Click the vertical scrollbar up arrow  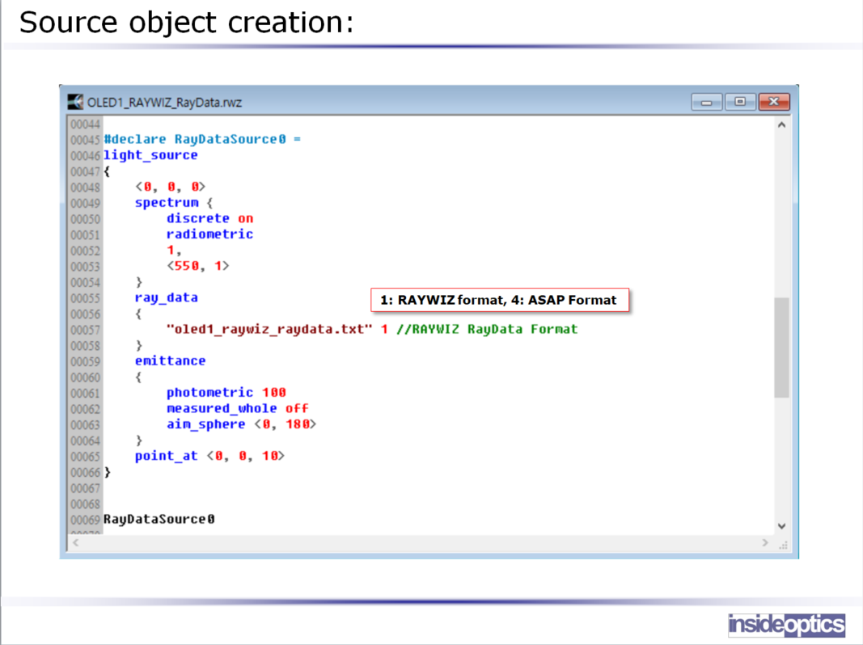pyautogui.click(x=781, y=125)
